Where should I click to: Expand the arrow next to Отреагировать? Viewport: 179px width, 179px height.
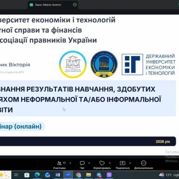tap(110, 163)
